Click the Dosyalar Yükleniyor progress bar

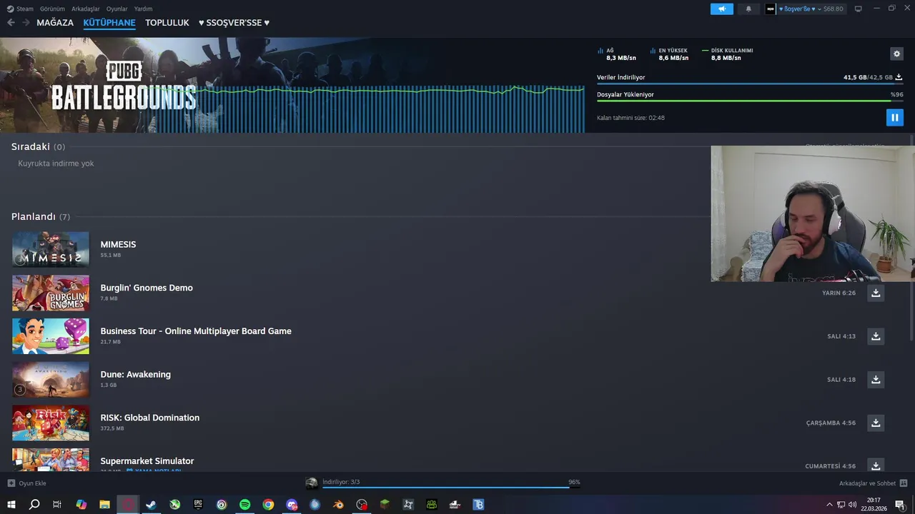pyautogui.click(x=750, y=101)
